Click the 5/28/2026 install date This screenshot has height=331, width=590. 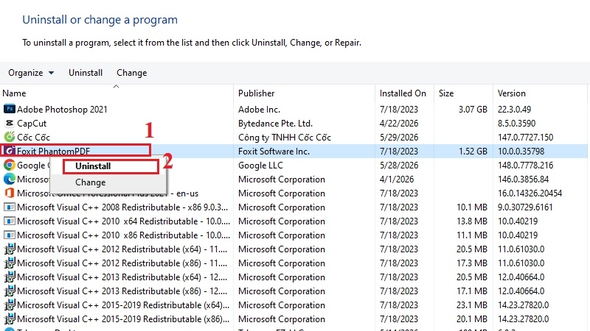pyautogui.click(x=399, y=165)
